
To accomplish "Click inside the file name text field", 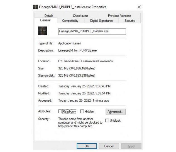I will pyautogui.click(x=92, y=31).
